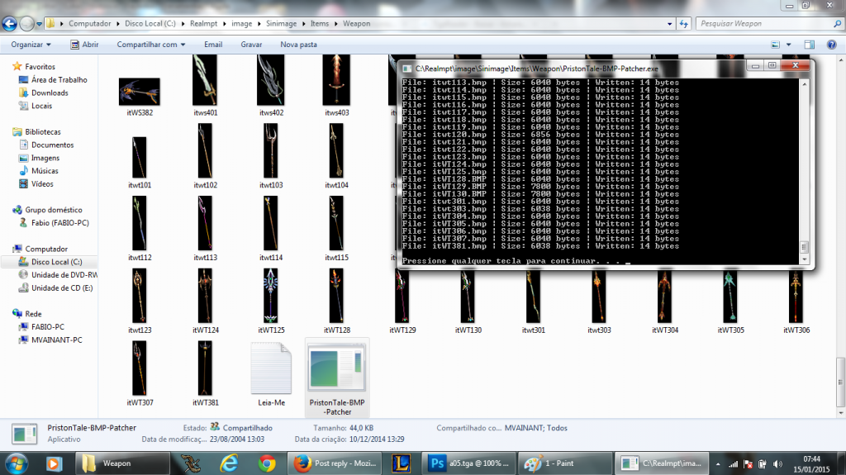Click the Abrir toolbar button
The height and width of the screenshot is (475, 846).
point(85,45)
